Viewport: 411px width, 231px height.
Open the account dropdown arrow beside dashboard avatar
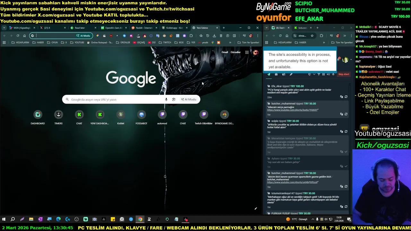(351, 60)
